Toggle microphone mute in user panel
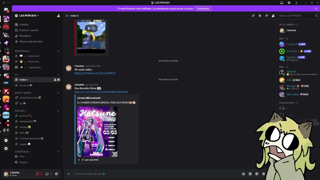Viewport: 320px width, 180px height. tap(37, 174)
